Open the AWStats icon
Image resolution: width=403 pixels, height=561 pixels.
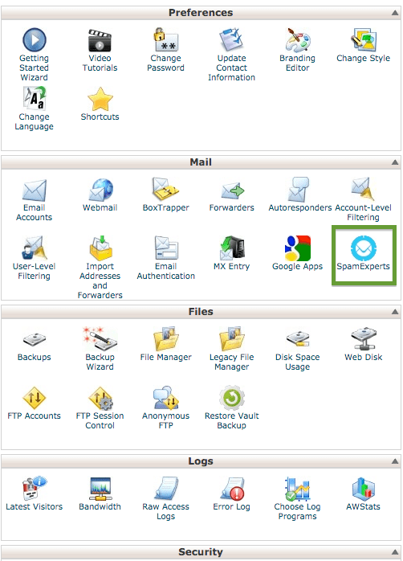(364, 489)
